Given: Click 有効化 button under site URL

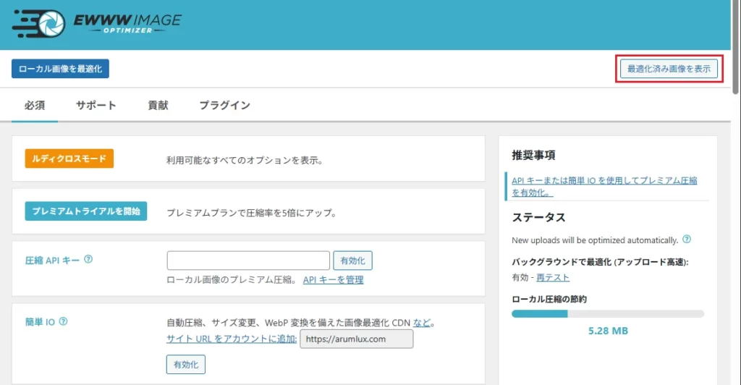Looking at the screenshot, I should tap(186, 364).
